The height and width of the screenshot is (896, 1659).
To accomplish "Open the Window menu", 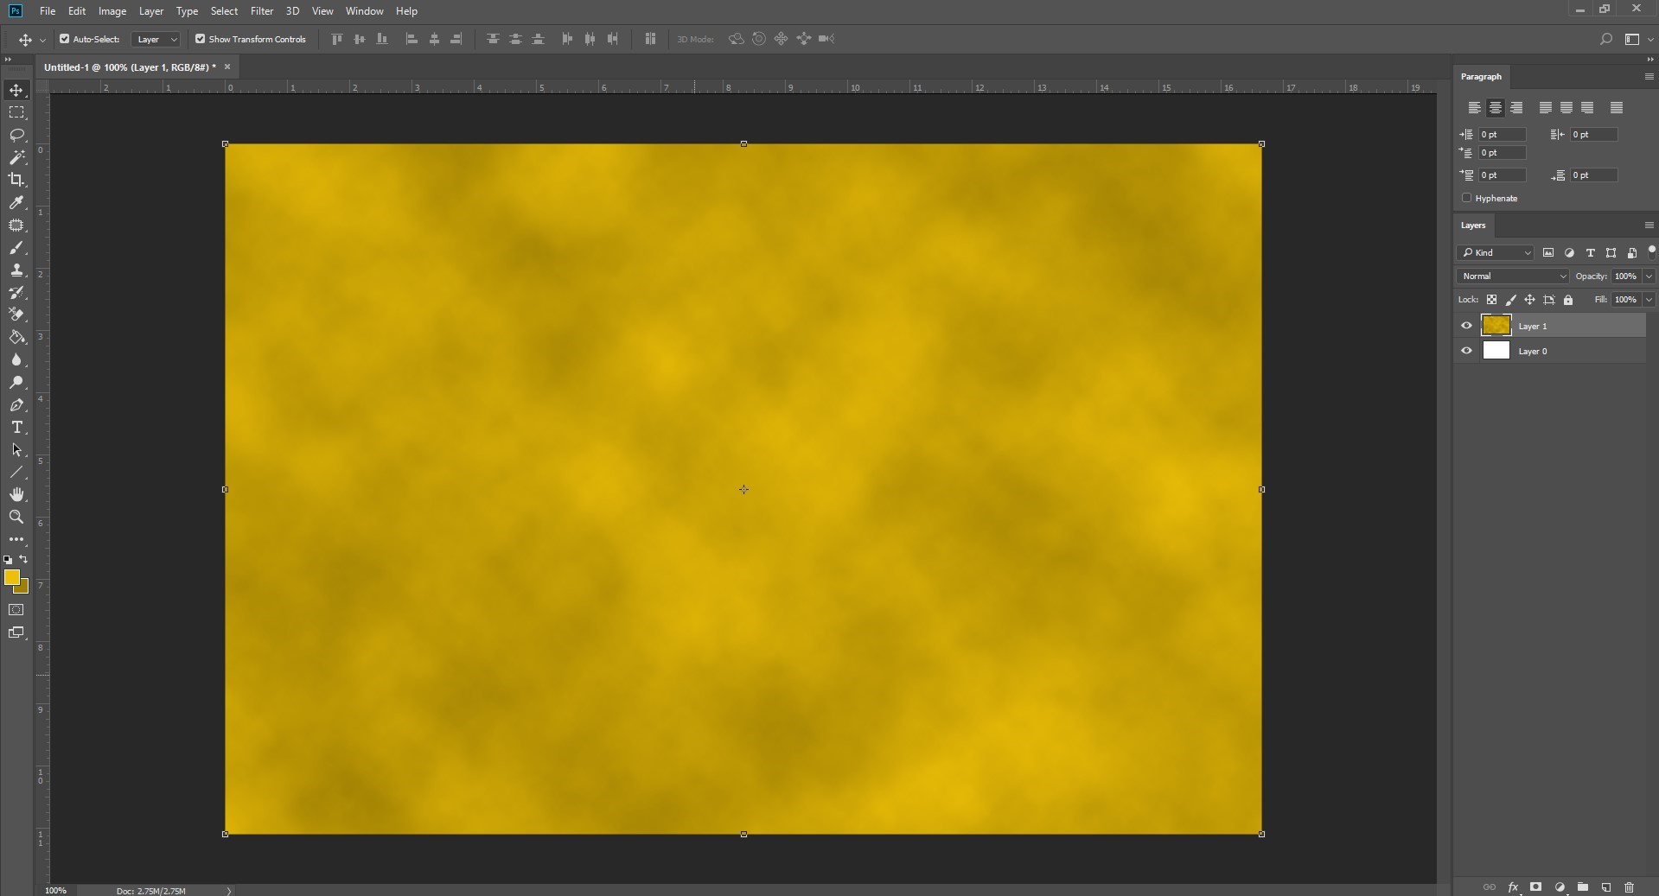I will click(x=364, y=11).
